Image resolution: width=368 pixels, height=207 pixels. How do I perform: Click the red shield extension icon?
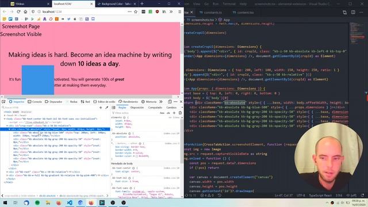[157, 11]
